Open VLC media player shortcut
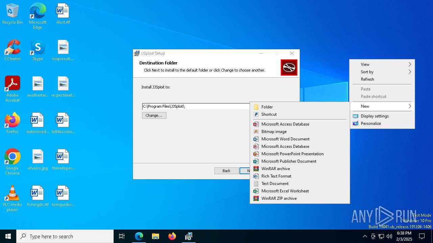Screen dimensions: 433x243 click(13, 198)
